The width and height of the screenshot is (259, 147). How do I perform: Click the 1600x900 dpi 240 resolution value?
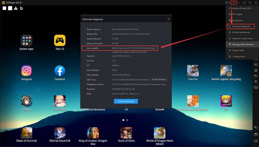123,89
